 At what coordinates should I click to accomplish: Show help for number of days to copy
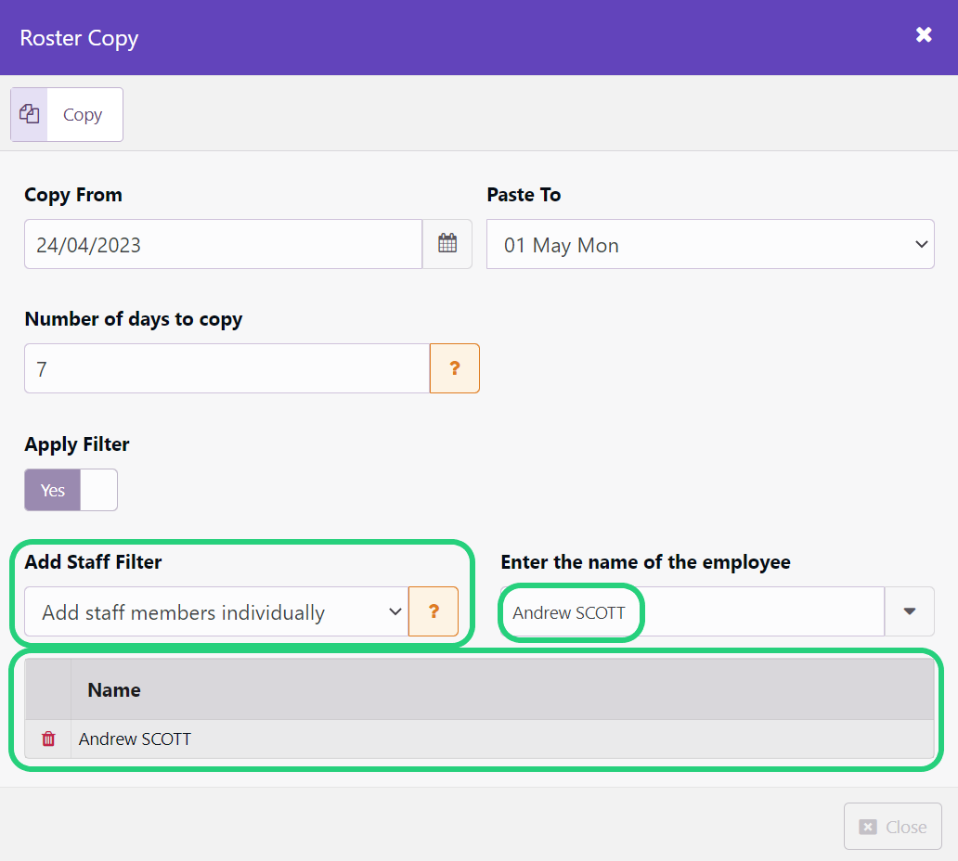[455, 368]
